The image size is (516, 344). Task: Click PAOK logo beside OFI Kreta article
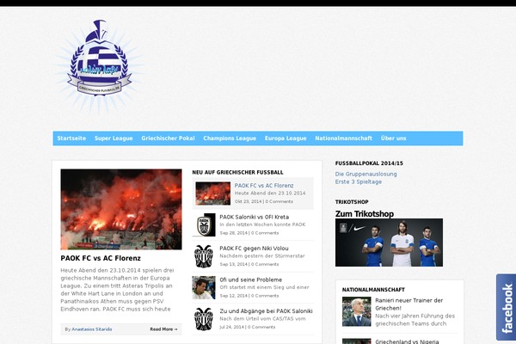pyautogui.click(x=204, y=224)
